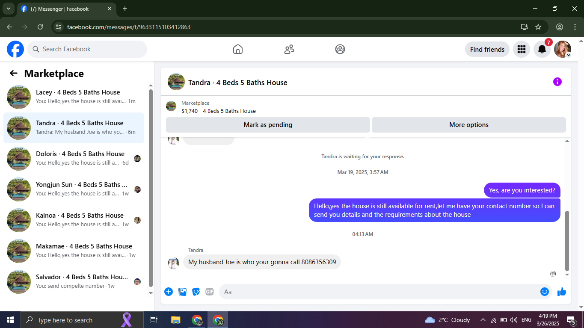This screenshot has width=584, height=328.
Task: Reload the page in Chrome
Action: click(x=40, y=27)
